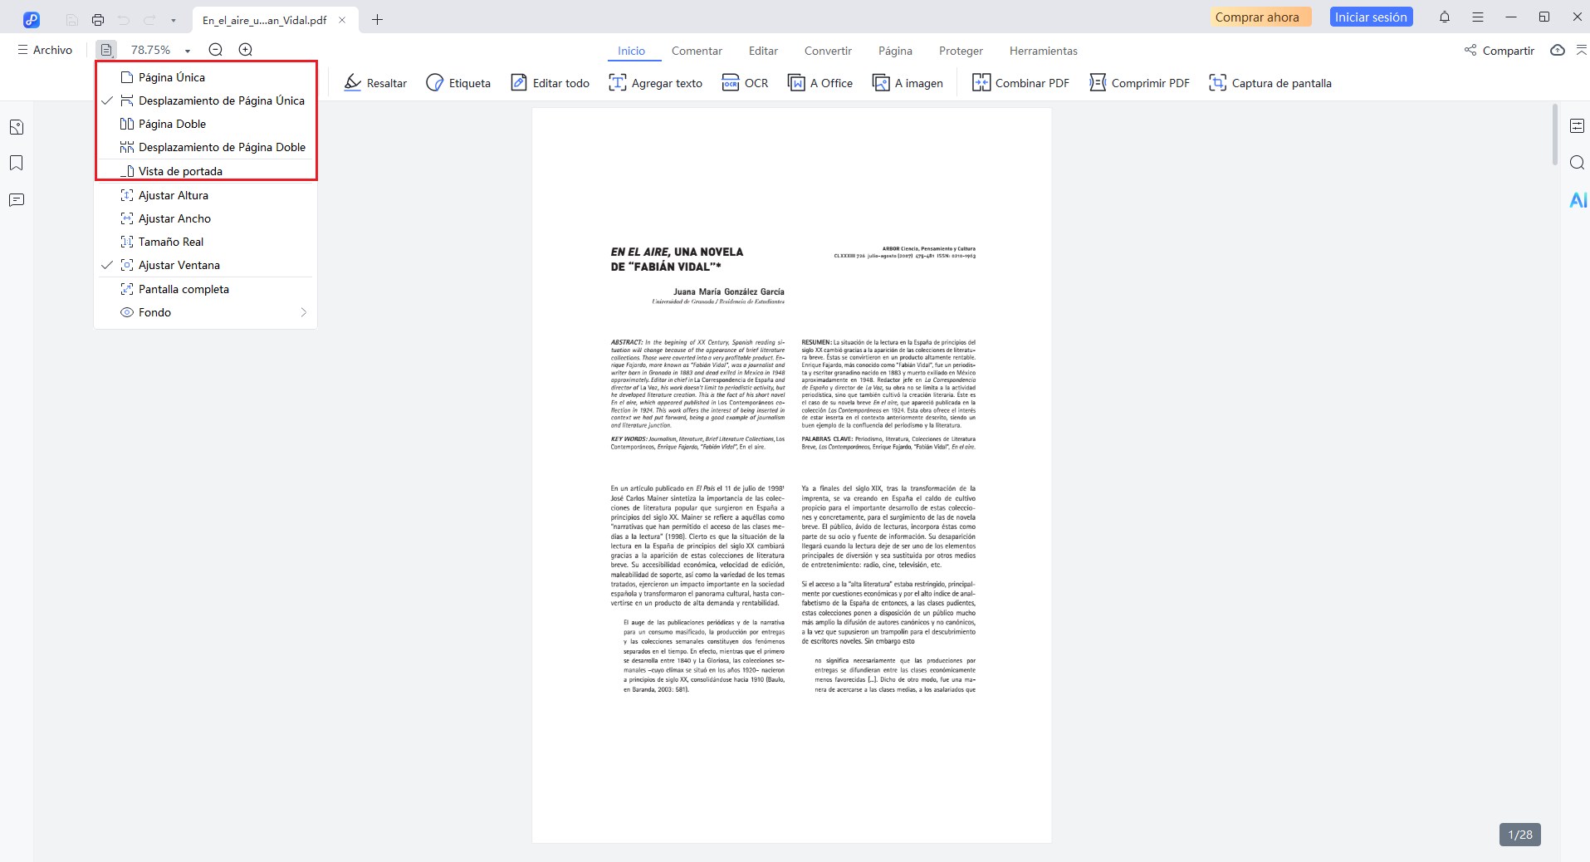The width and height of the screenshot is (1590, 862).
Task: Switch to the Inicio tab
Action: [x=631, y=51]
